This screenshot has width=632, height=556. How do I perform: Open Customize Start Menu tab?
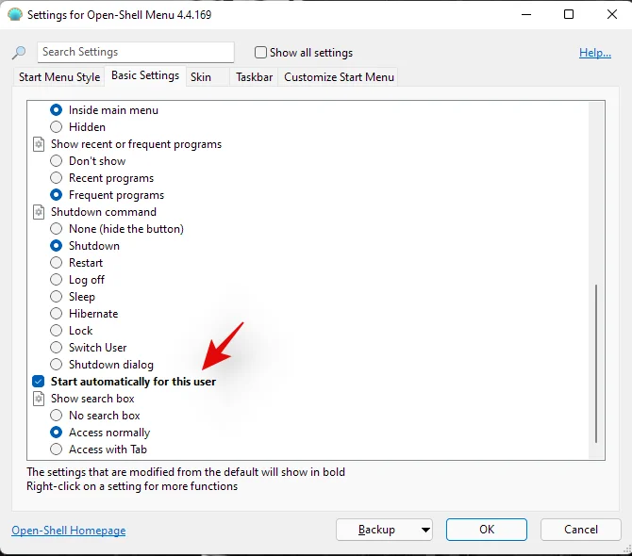pos(339,77)
